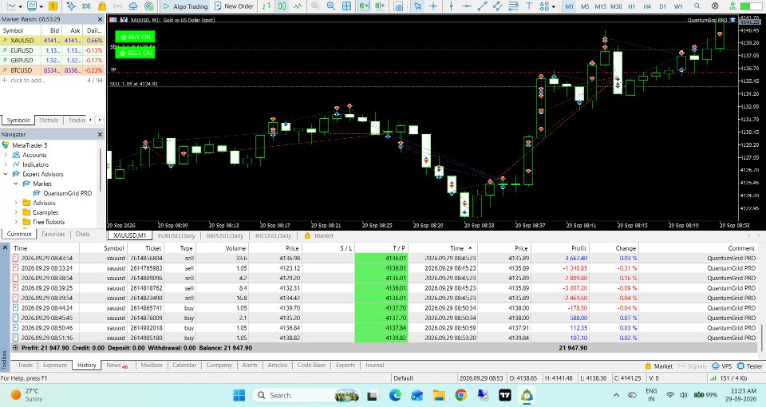Click the Market Watch dollar icon
This screenshot has width=766, height=407.
(x=53, y=6)
